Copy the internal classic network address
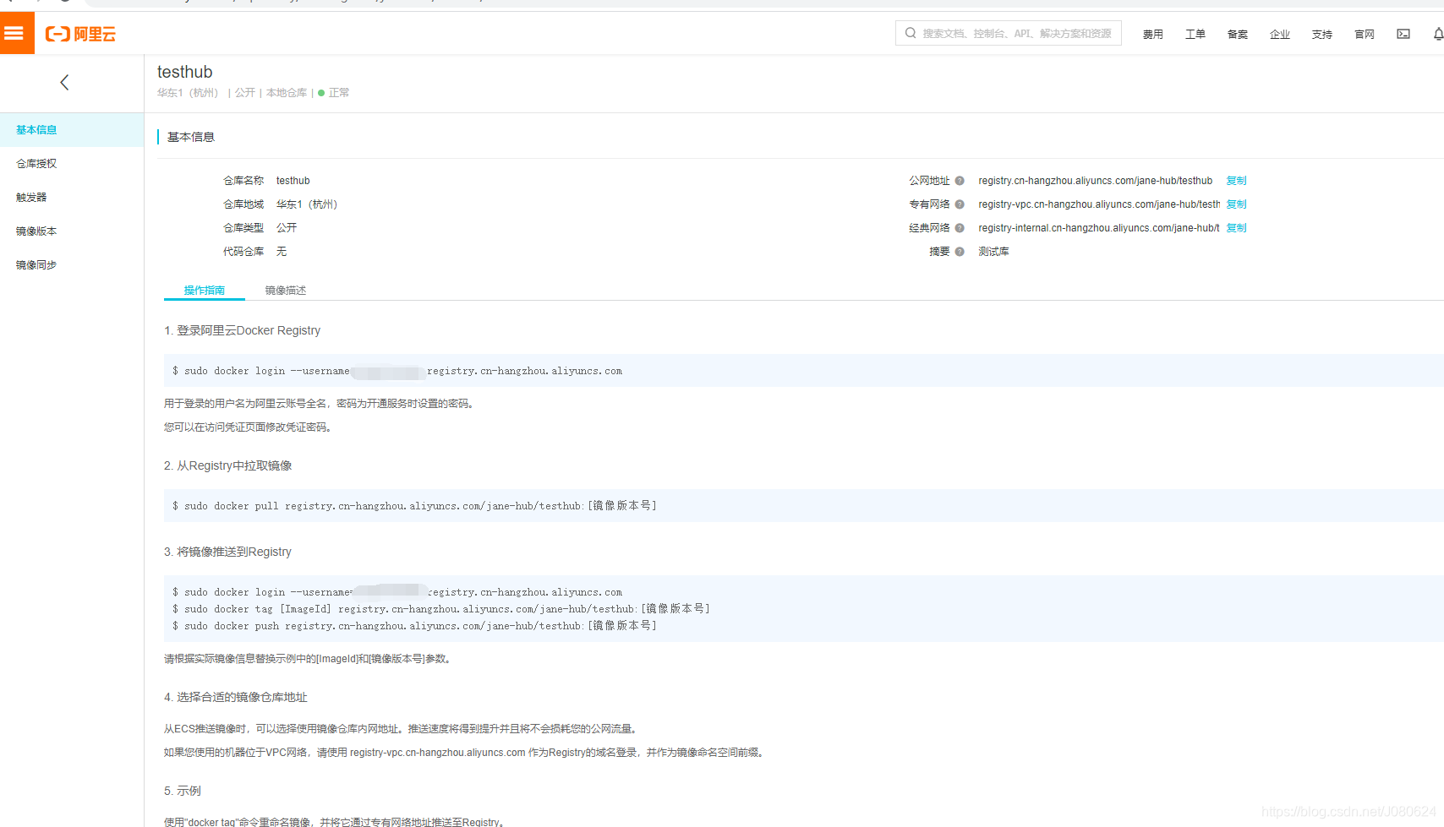This screenshot has width=1444, height=827. [1236, 228]
